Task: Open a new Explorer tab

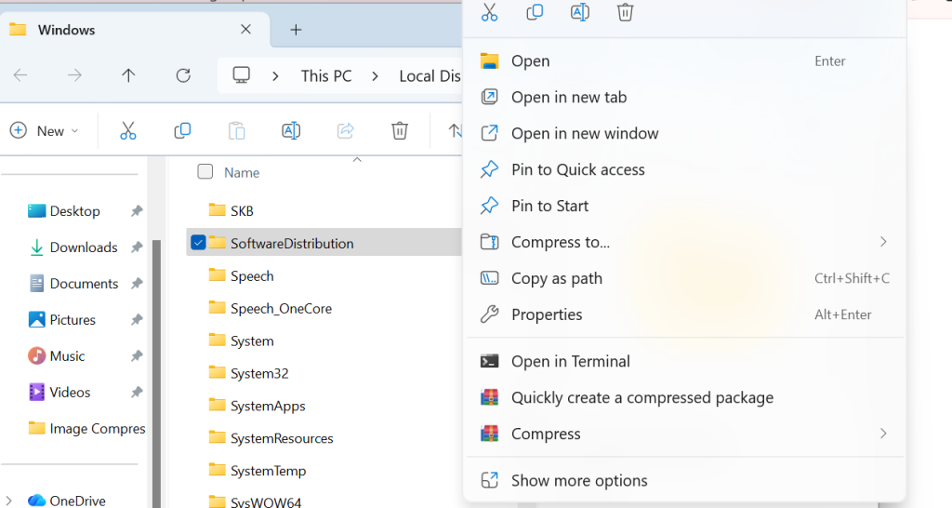Action: point(296,30)
